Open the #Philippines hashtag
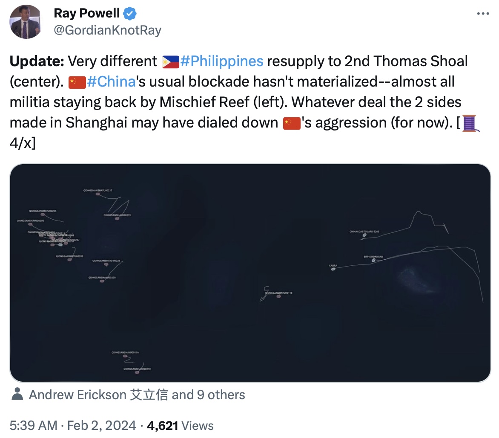 (222, 61)
